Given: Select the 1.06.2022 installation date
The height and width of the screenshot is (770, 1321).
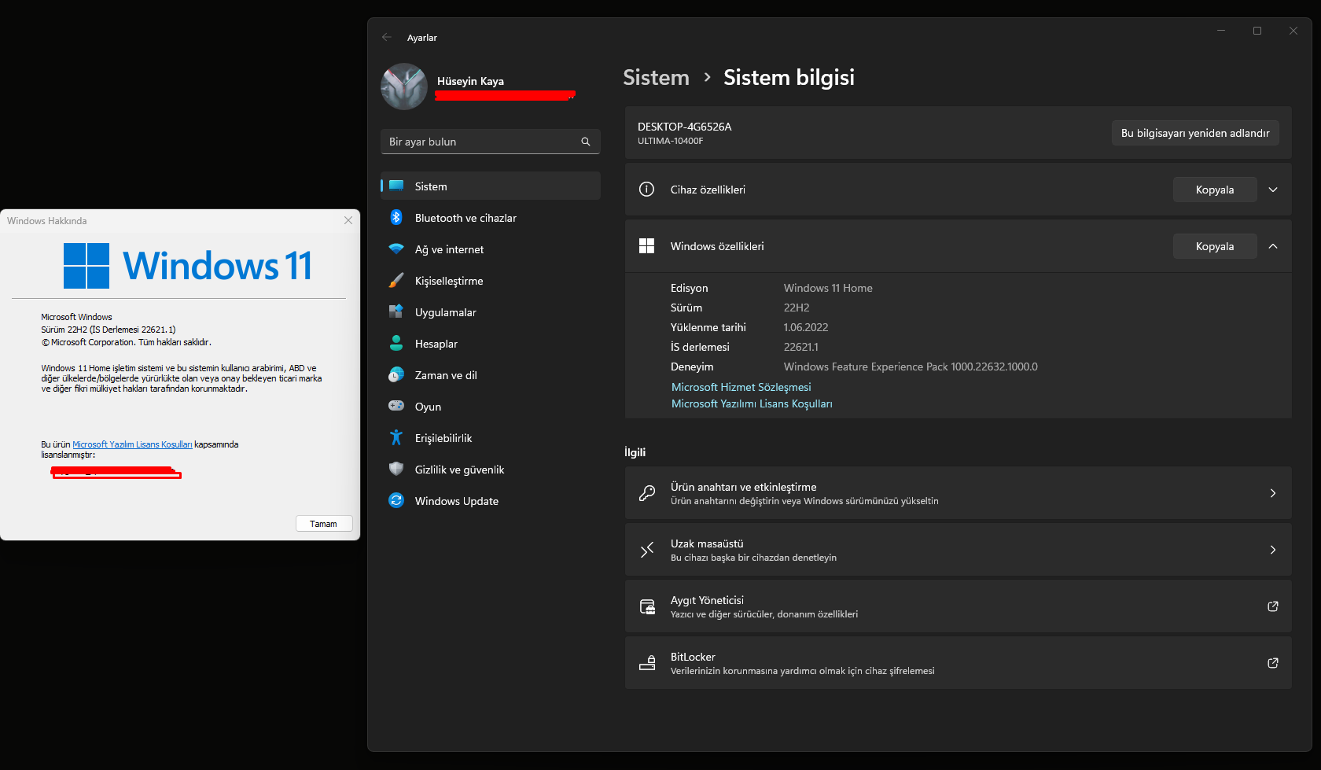Looking at the screenshot, I should pos(806,327).
